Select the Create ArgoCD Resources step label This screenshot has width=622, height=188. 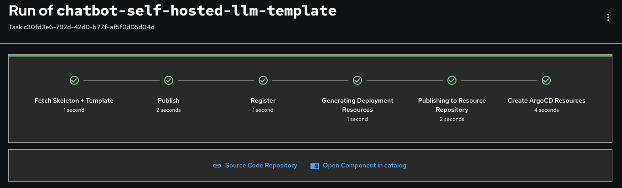coord(546,100)
